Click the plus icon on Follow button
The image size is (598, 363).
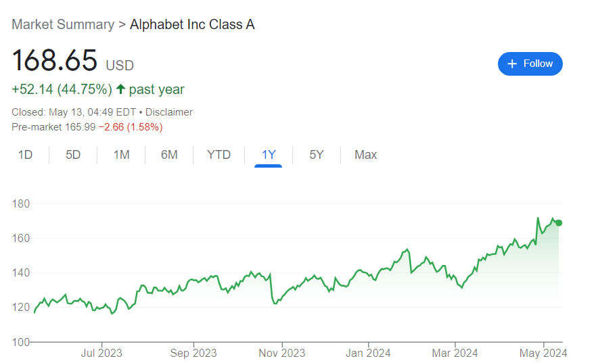(512, 64)
